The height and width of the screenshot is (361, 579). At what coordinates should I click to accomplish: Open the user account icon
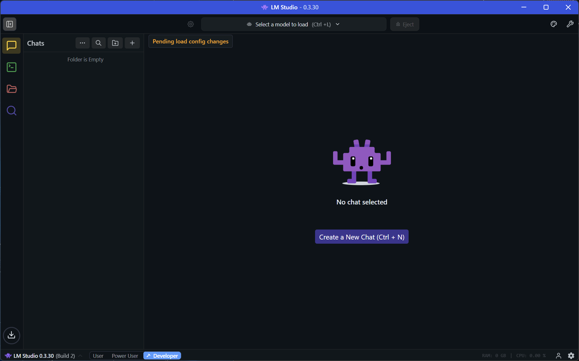[x=558, y=356]
